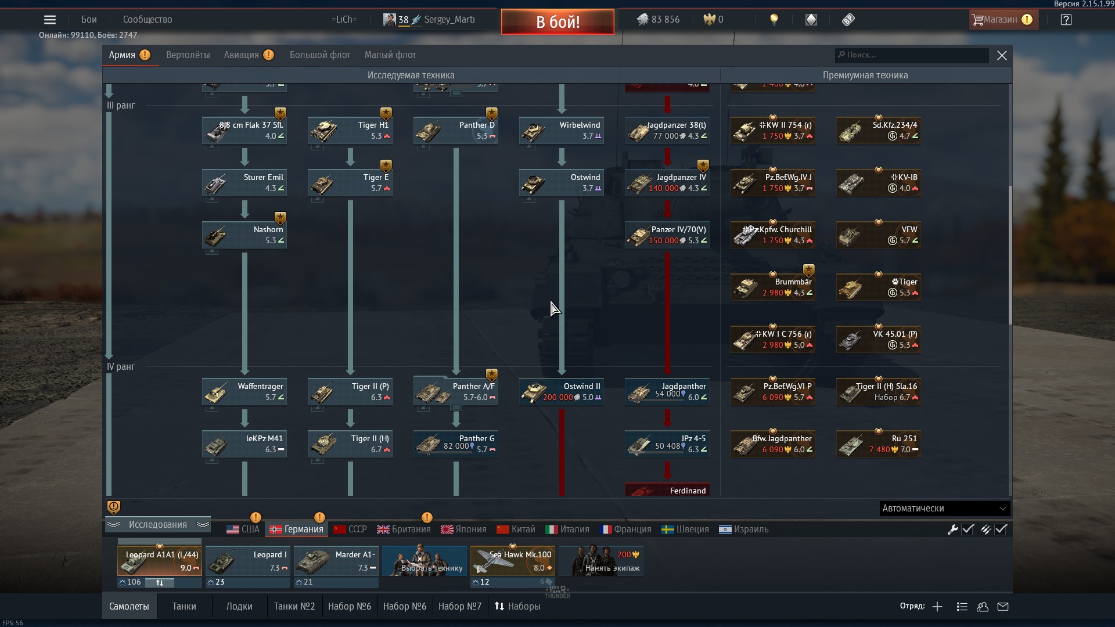Expand the Panther A/F vehicle group
The image size is (1115, 627).
pos(456,408)
